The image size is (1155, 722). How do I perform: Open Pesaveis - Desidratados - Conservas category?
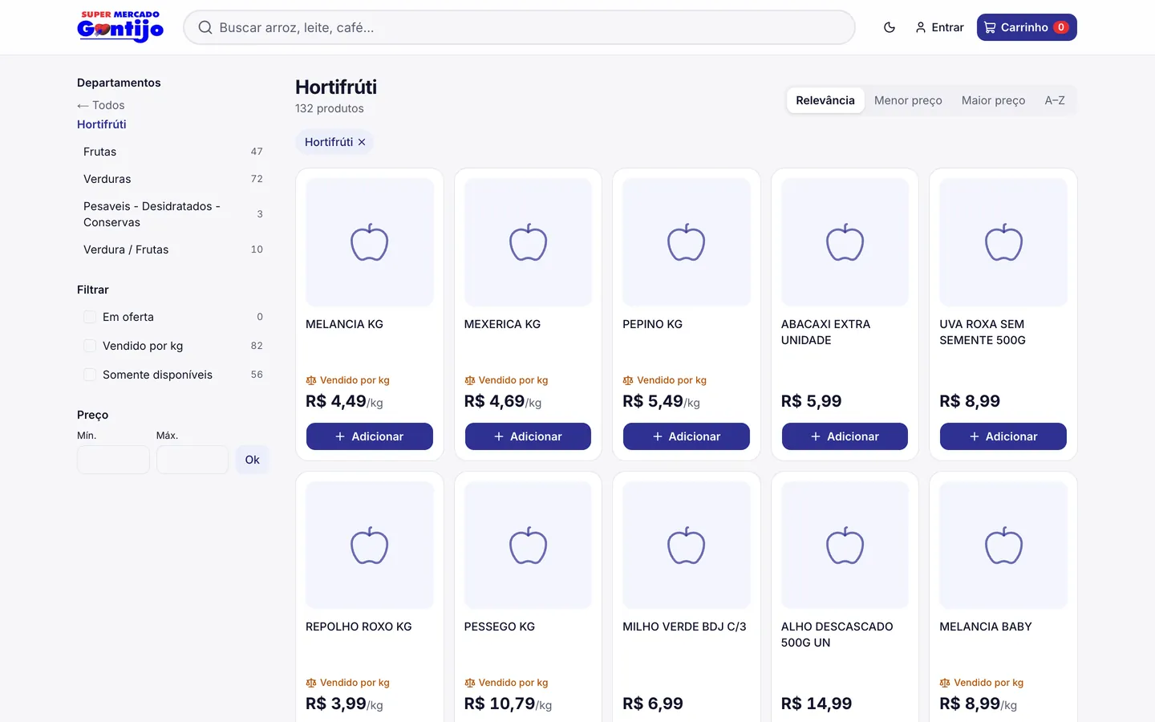pyautogui.click(x=173, y=214)
